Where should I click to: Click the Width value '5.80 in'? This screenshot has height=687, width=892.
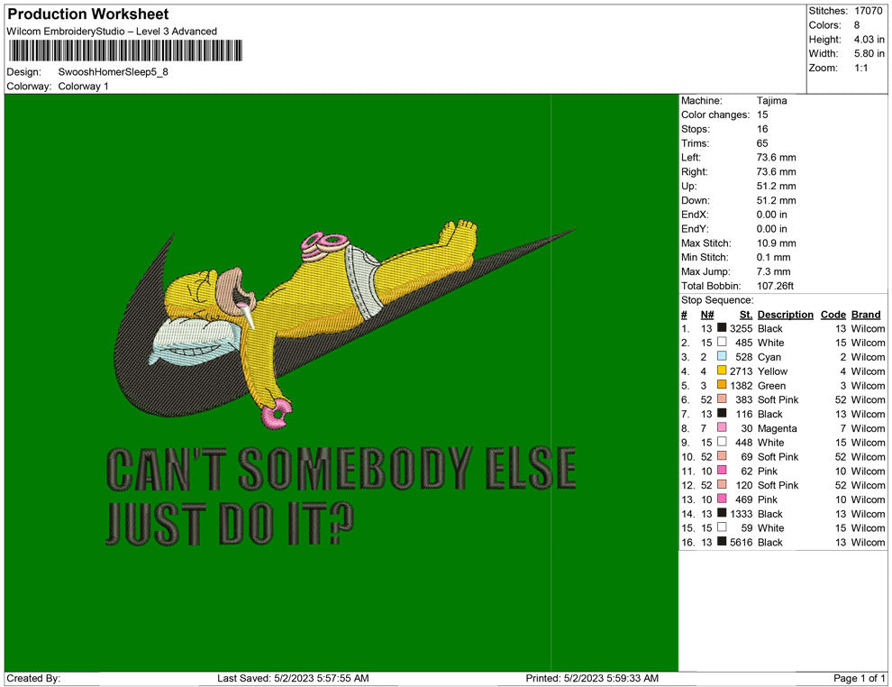pyautogui.click(x=869, y=53)
